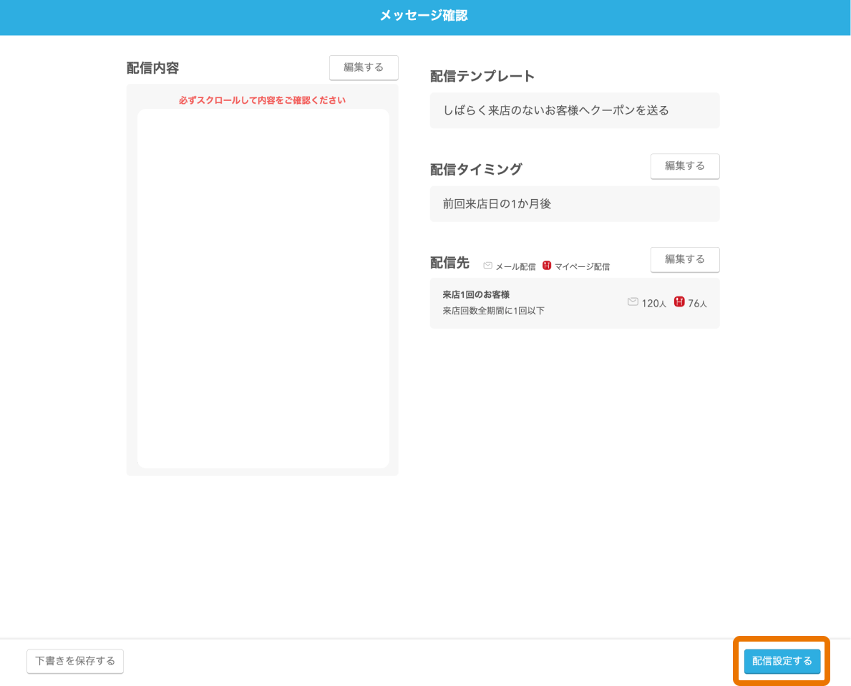Click the 配信テンプレート heading
851x686 pixels.
click(482, 76)
